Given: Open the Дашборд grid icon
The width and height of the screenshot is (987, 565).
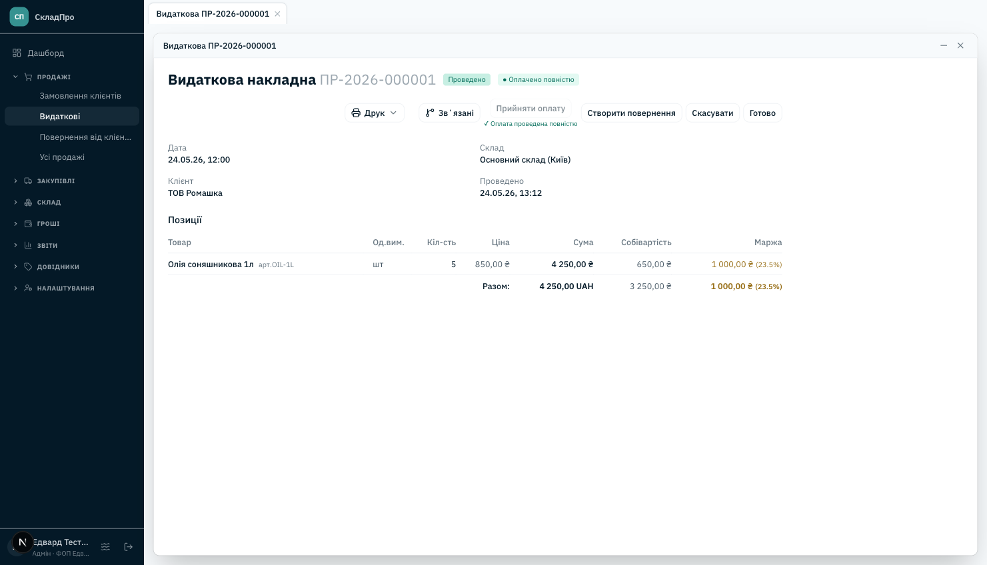Looking at the screenshot, I should click(17, 53).
